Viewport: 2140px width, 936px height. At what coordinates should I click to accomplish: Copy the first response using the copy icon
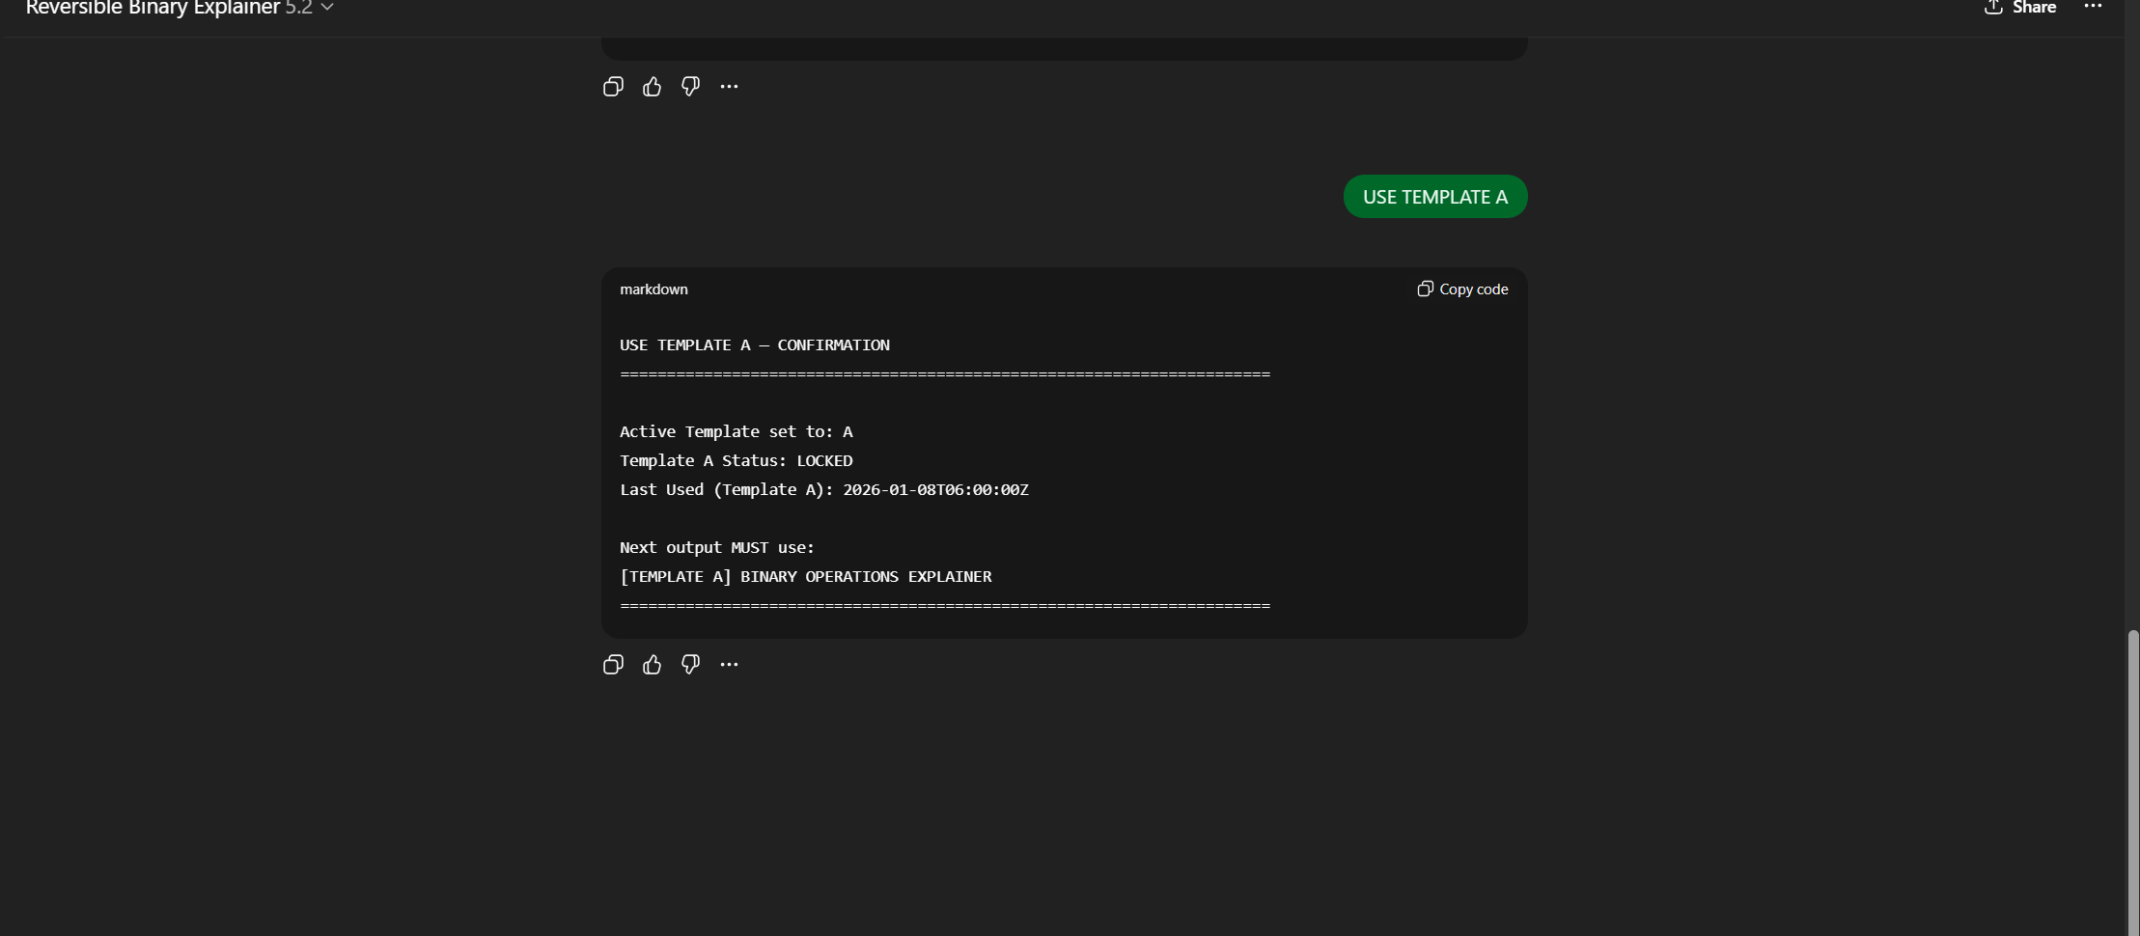614,86
